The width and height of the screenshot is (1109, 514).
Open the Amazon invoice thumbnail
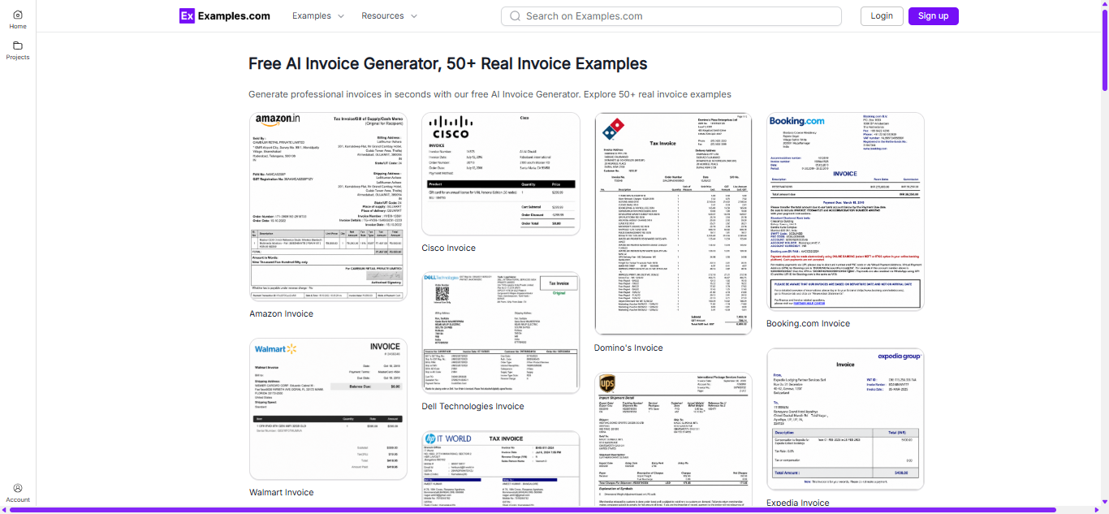[328, 207]
